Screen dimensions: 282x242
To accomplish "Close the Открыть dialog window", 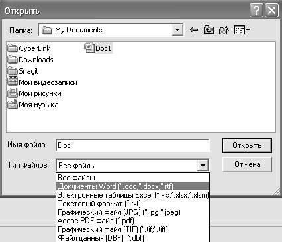I will pyautogui.click(x=271, y=10).
